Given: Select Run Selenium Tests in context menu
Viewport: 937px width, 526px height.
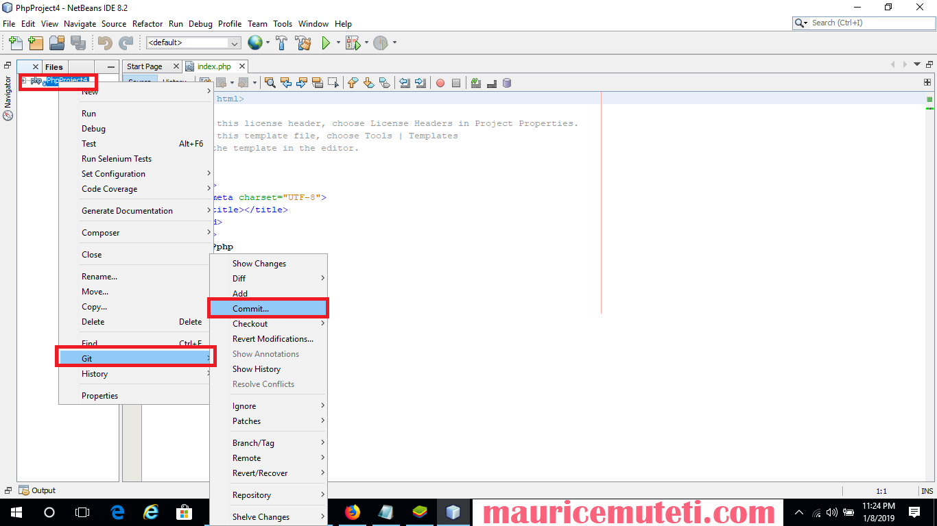Looking at the screenshot, I should pyautogui.click(x=136, y=159).
